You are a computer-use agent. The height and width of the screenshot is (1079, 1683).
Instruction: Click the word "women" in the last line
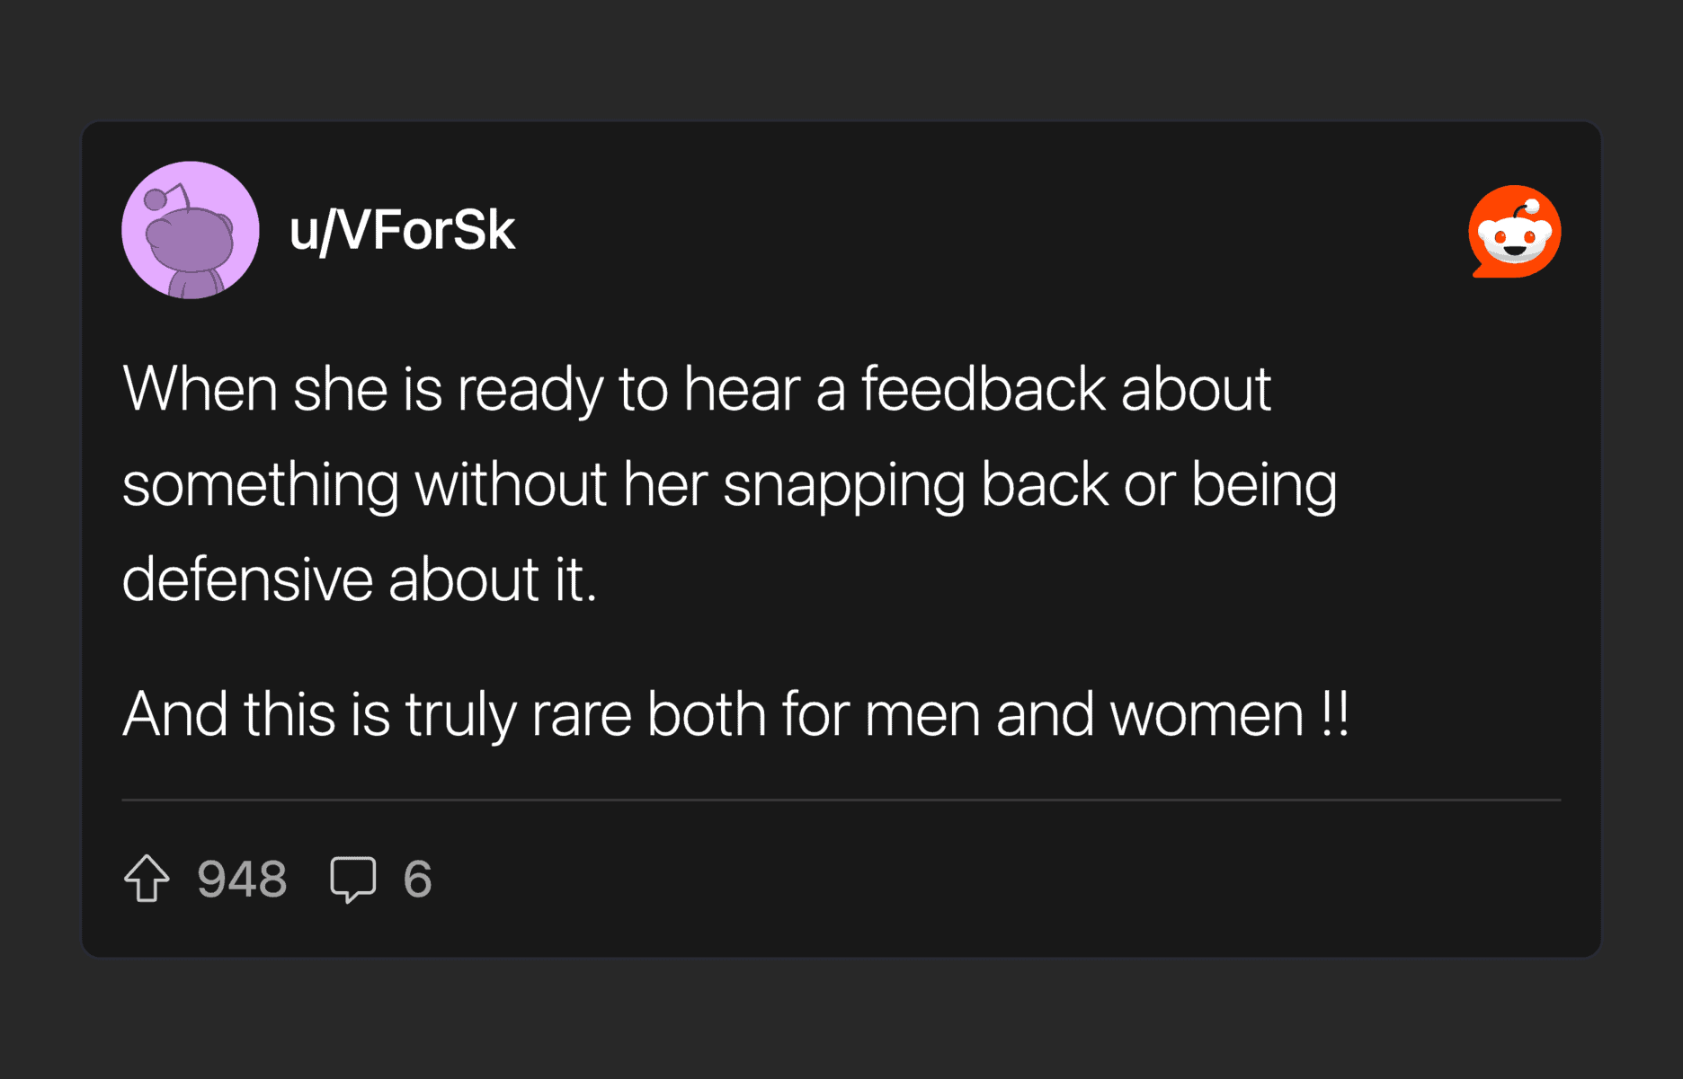[x=1207, y=714]
